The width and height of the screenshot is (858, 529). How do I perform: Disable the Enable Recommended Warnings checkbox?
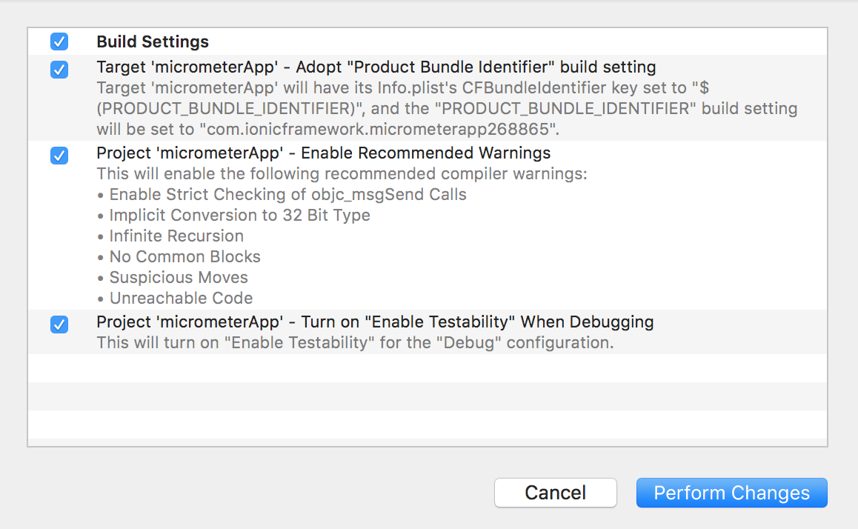tap(59, 156)
